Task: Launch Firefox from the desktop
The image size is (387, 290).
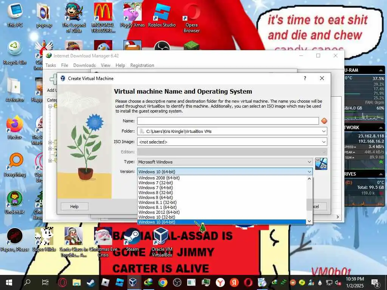Action: [15, 127]
